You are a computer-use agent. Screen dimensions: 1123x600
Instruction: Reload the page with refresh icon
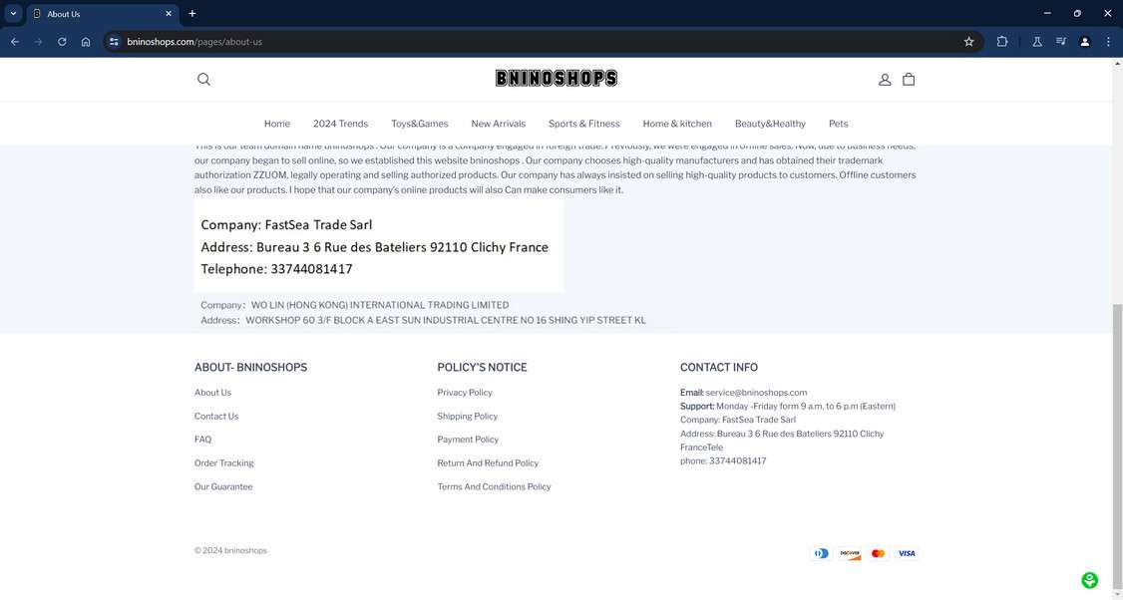(62, 42)
